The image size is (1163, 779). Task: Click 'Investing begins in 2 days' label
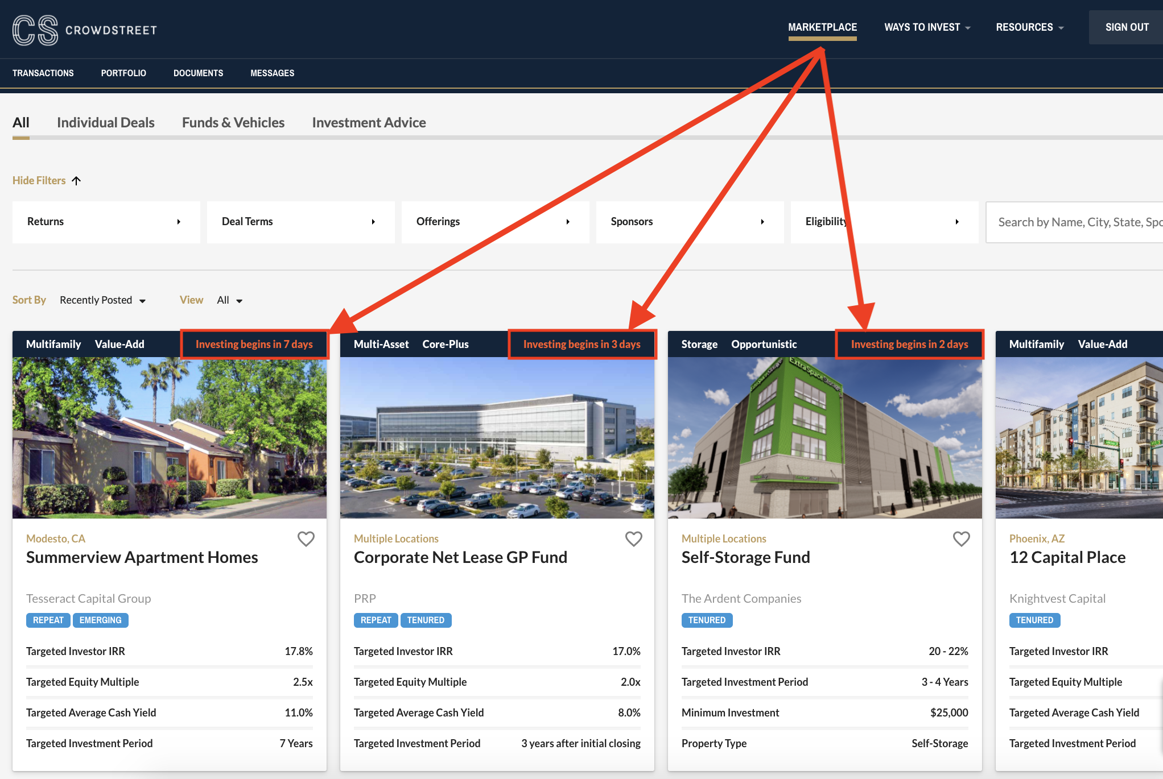[x=910, y=344]
